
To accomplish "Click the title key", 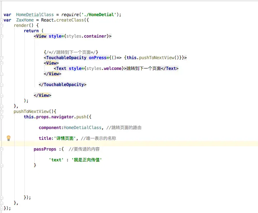I will (x=45, y=138).
